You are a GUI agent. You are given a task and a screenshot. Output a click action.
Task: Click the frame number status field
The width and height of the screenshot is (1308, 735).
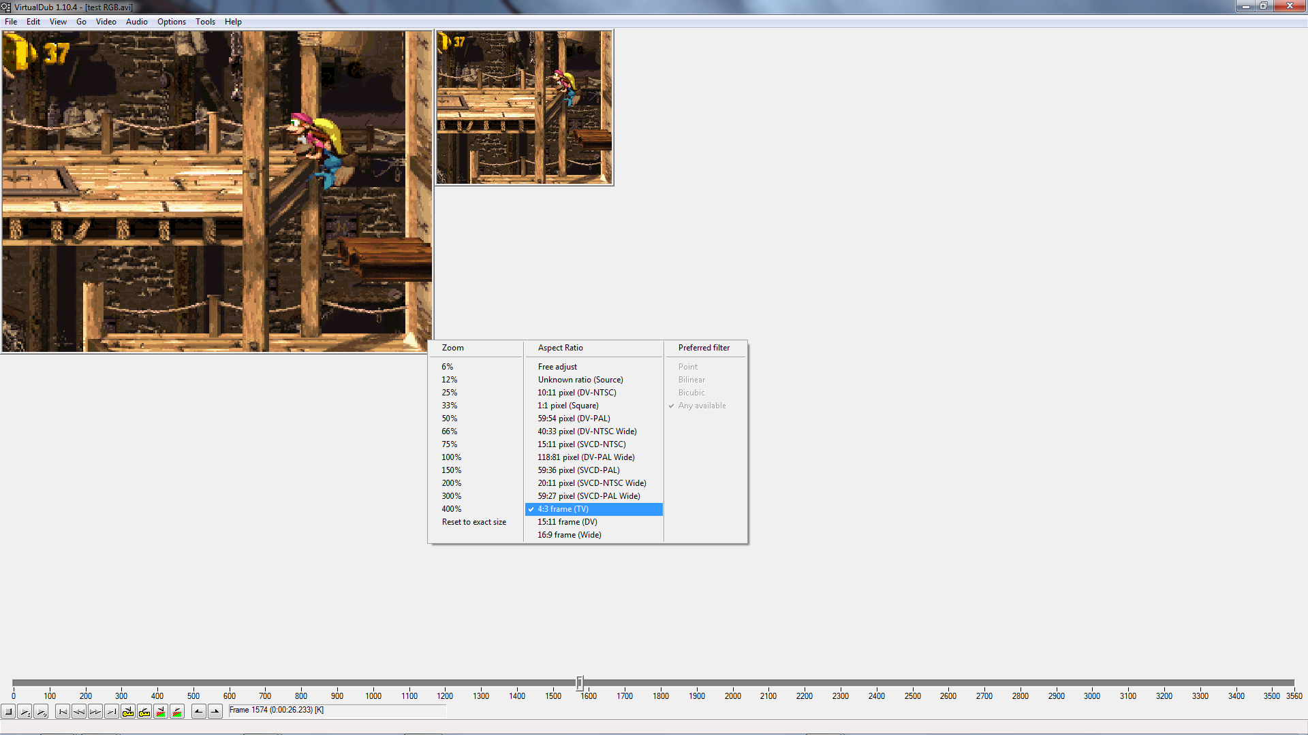[337, 710]
